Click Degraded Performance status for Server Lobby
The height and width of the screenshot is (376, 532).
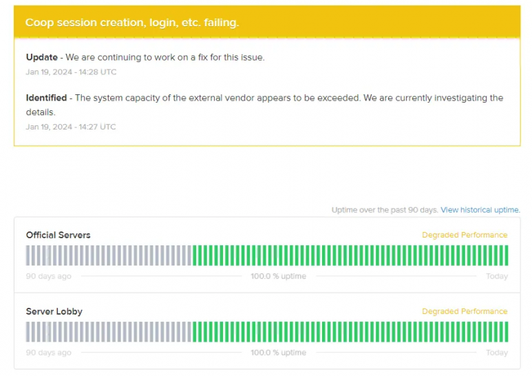(x=465, y=311)
